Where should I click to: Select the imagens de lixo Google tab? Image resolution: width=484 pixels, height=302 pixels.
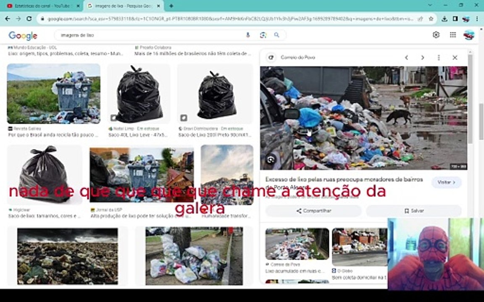pos(124,6)
